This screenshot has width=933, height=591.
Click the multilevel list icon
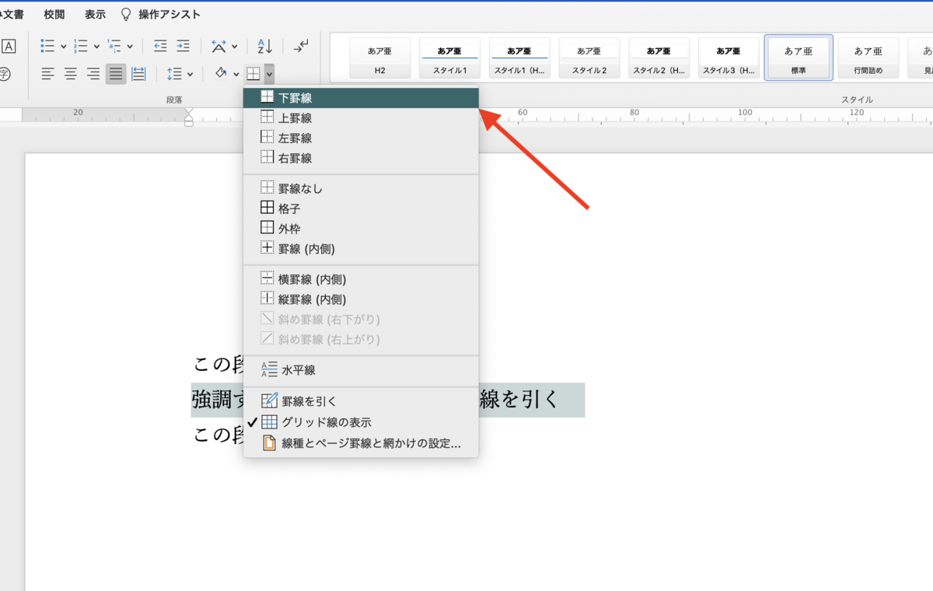[114, 46]
